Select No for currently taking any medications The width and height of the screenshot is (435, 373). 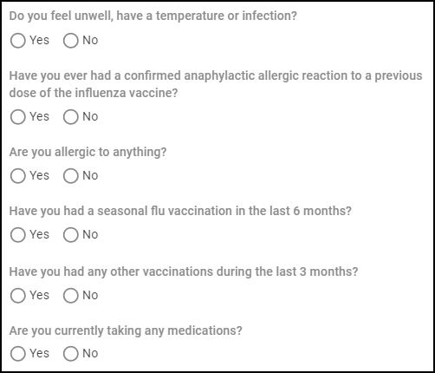71,354
